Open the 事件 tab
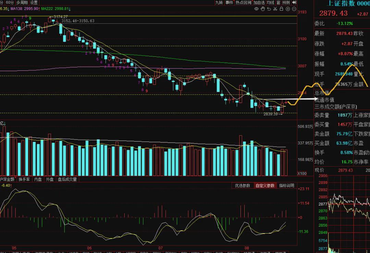Image resolution: width=370 pixels, height=253 pixels. pos(229,2)
